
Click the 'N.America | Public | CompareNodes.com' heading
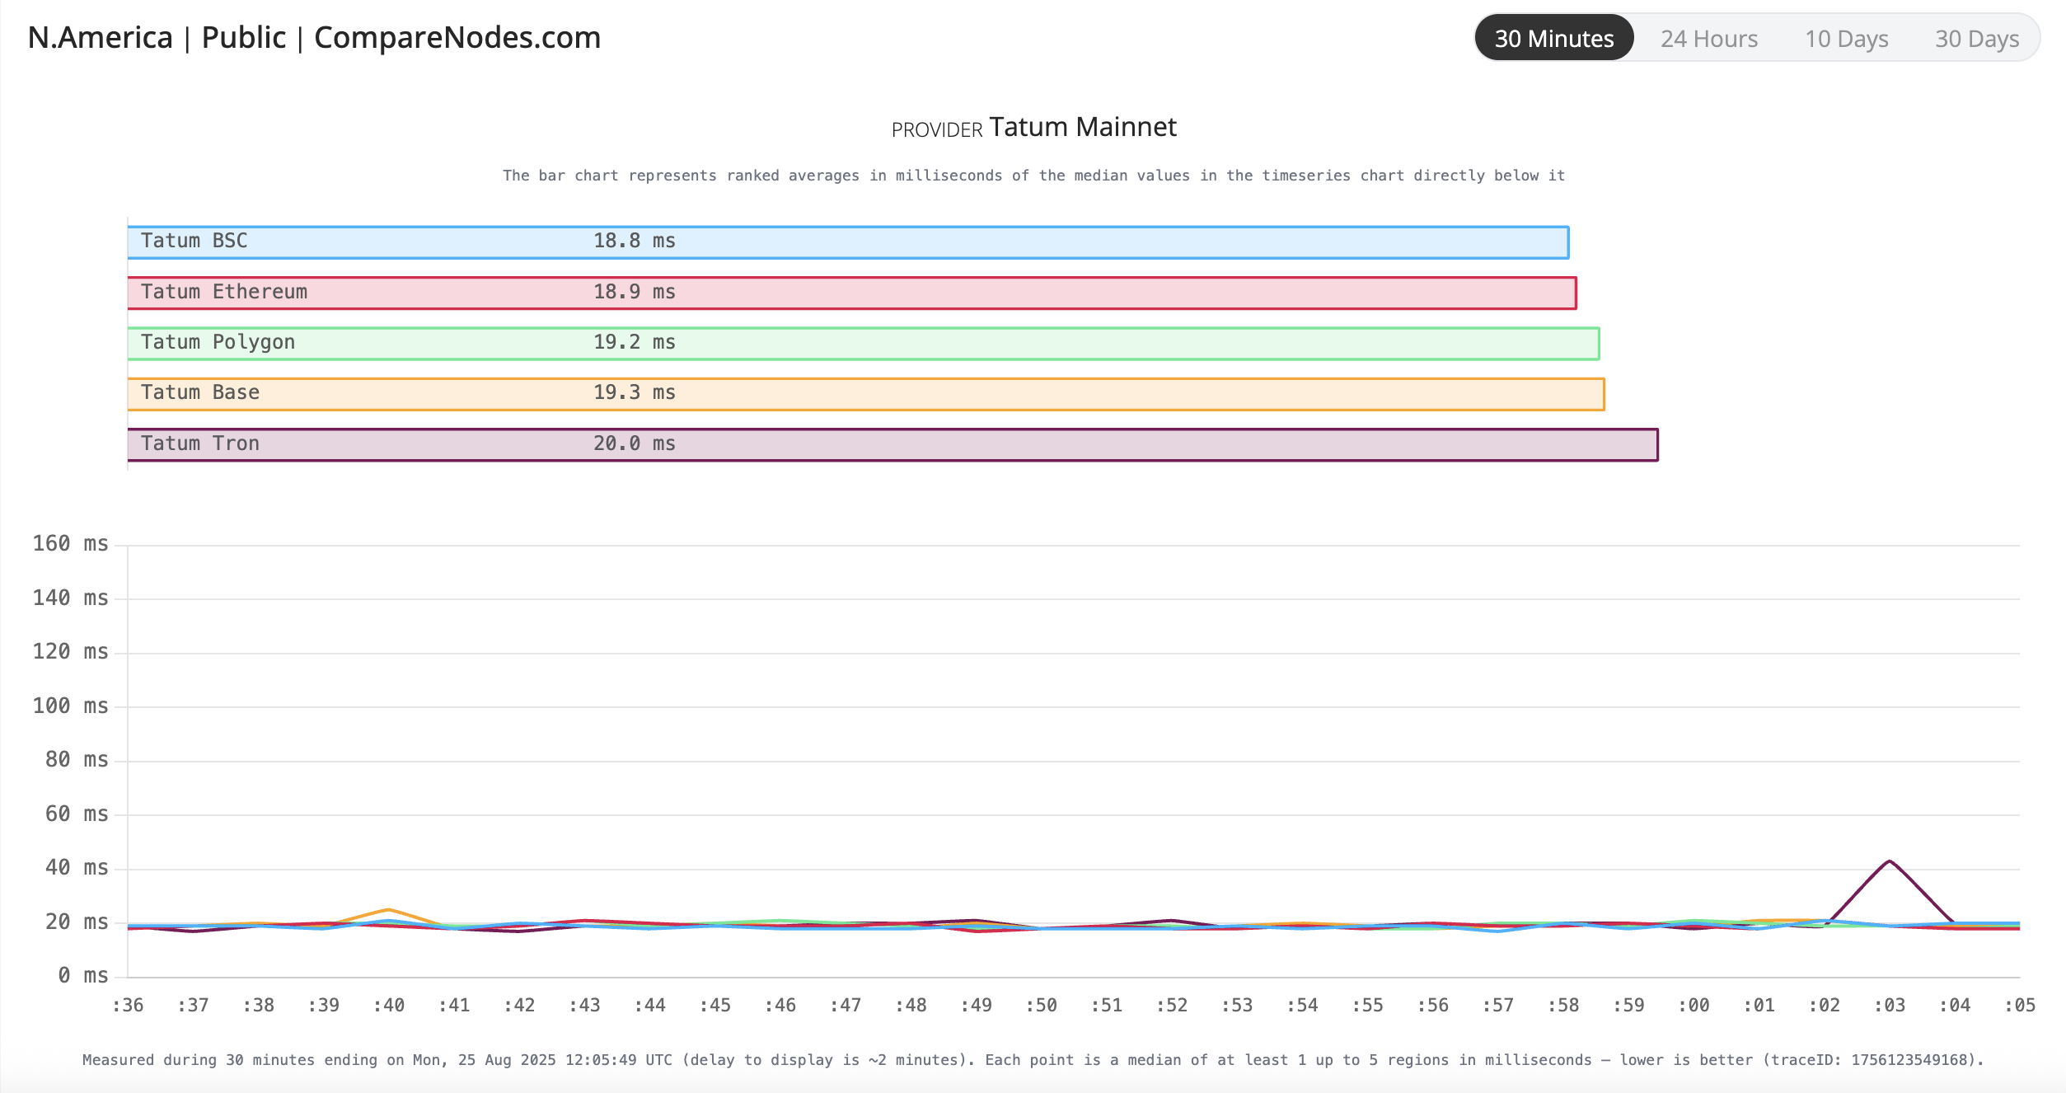click(x=314, y=38)
